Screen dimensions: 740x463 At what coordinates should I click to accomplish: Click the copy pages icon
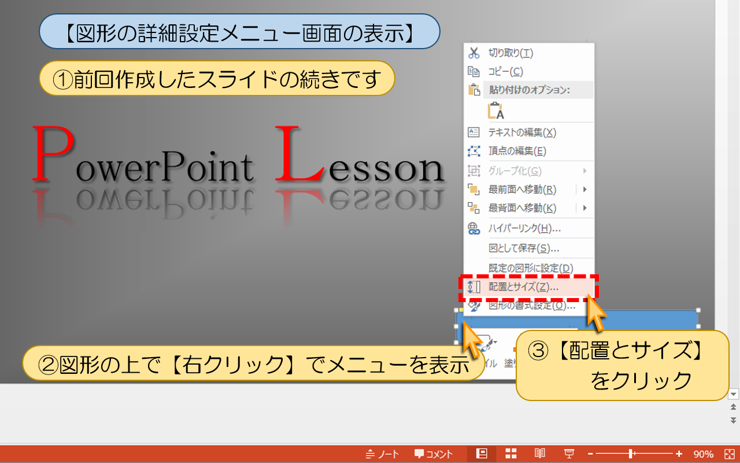click(x=473, y=72)
